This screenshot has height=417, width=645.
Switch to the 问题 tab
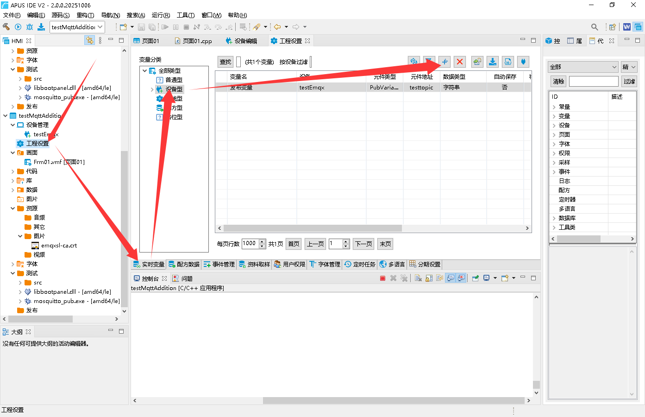pyautogui.click(x=182, y=278)
